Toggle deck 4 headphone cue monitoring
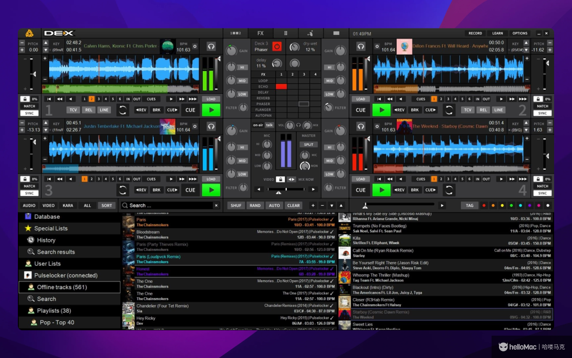 pyautogui.click(x=361, y=127)
